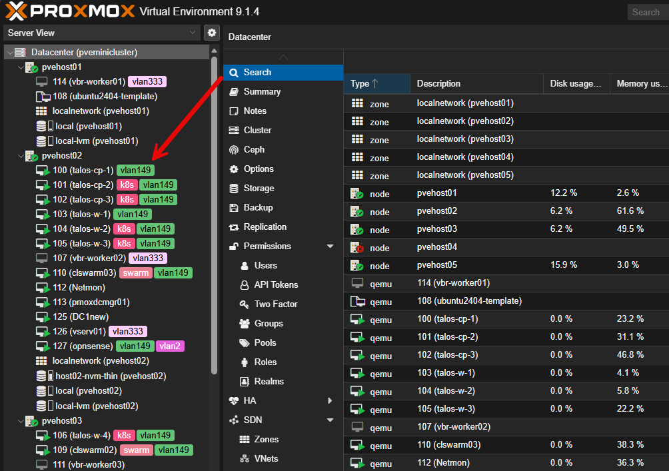The height and width of the screenshot is (471, 669).
Task: Click the Storage menu database icon
Action: pos(234,189)
